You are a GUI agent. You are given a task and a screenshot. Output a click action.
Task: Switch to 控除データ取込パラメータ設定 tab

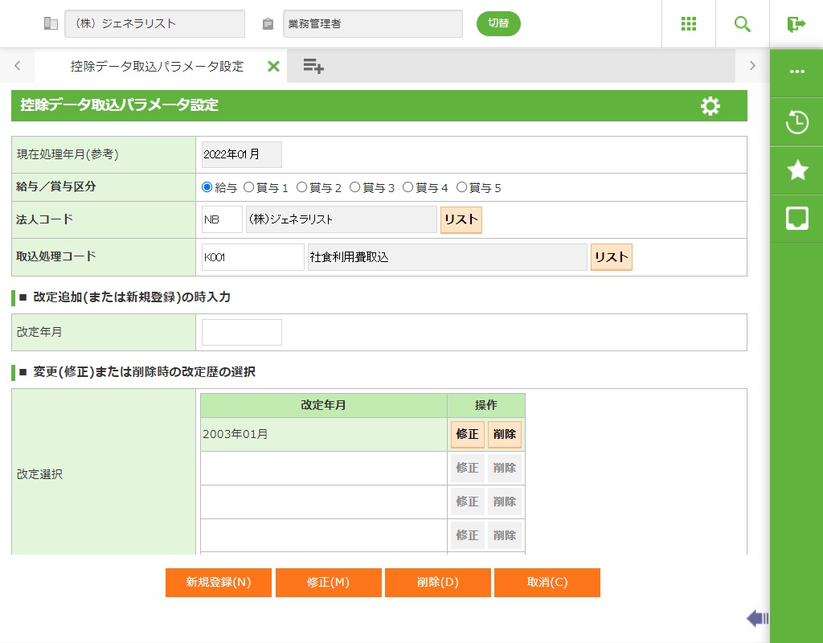157,67
